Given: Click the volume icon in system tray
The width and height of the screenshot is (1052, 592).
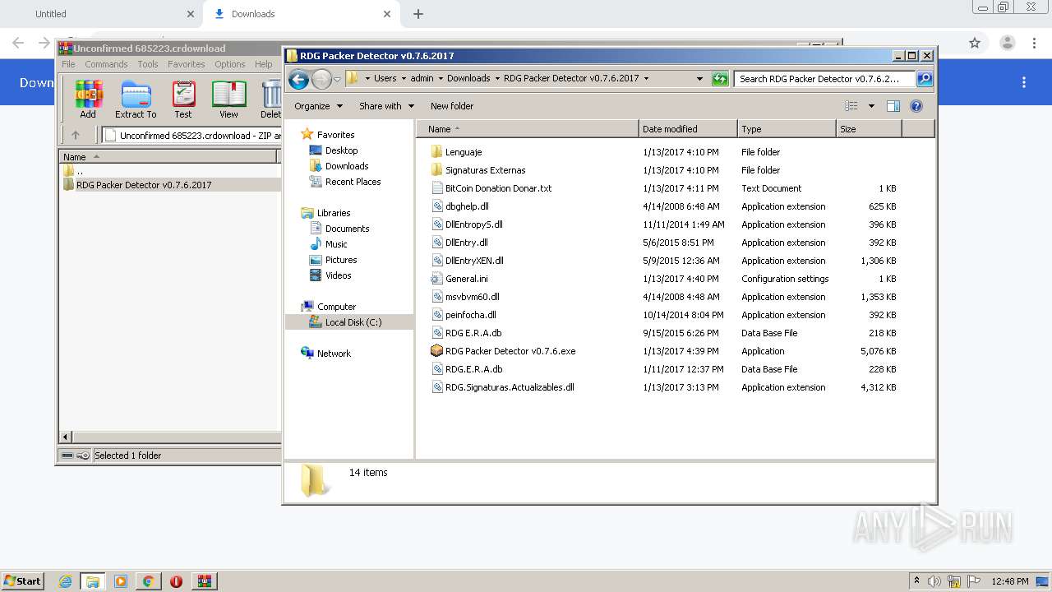Looking at the screenshot, I should point(934,581).
